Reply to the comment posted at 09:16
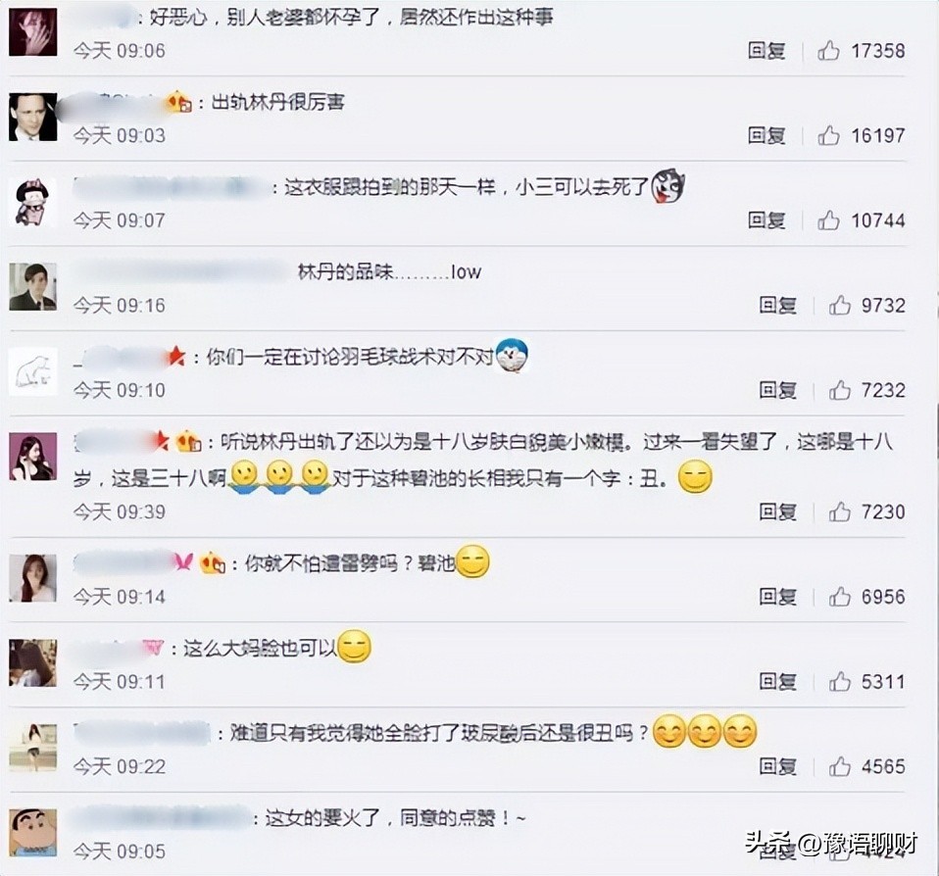Viewport: 939px width, 876px height. coord(778,306)
